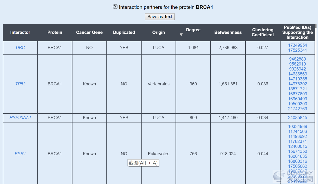Sort by the Origin column header
Viewport: 318px width, 184px height.
pyautogui.click(x=159, y=32)
